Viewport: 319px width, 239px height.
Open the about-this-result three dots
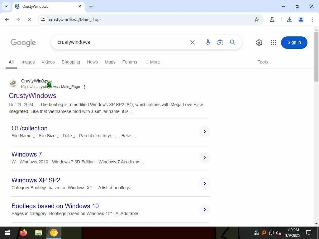click(x=85, y=87)
